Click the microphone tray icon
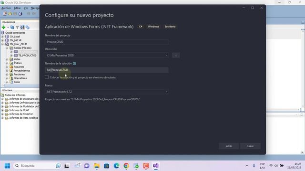This screenshot has width=305, height=171. [x=254, y=166]
